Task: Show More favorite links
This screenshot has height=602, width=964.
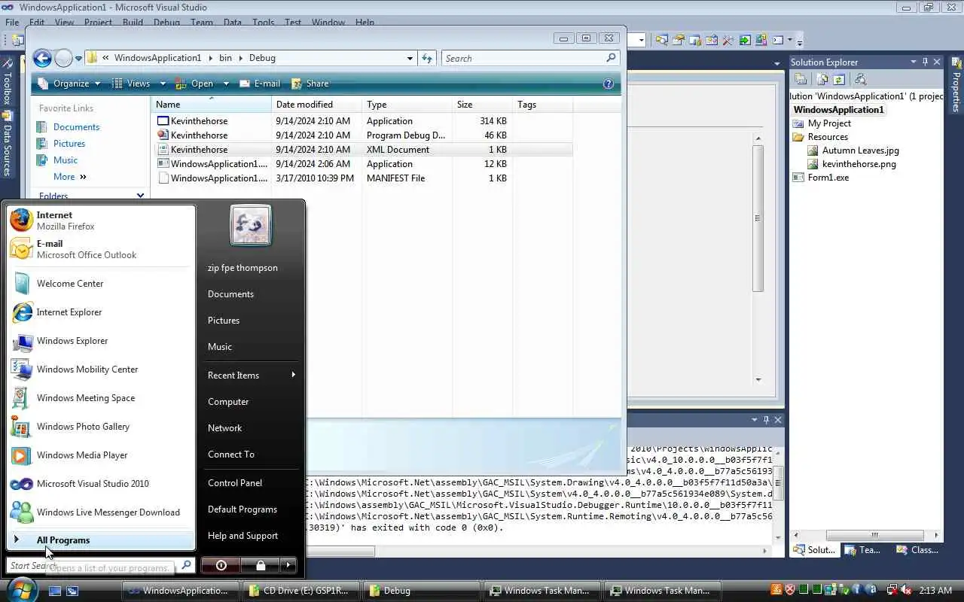Action: pyautogui.click(x=69, y=177)
